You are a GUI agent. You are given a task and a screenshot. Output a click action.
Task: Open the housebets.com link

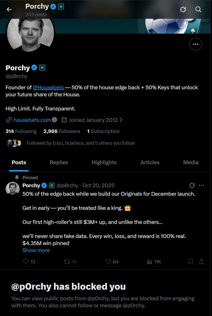[32, 120]
